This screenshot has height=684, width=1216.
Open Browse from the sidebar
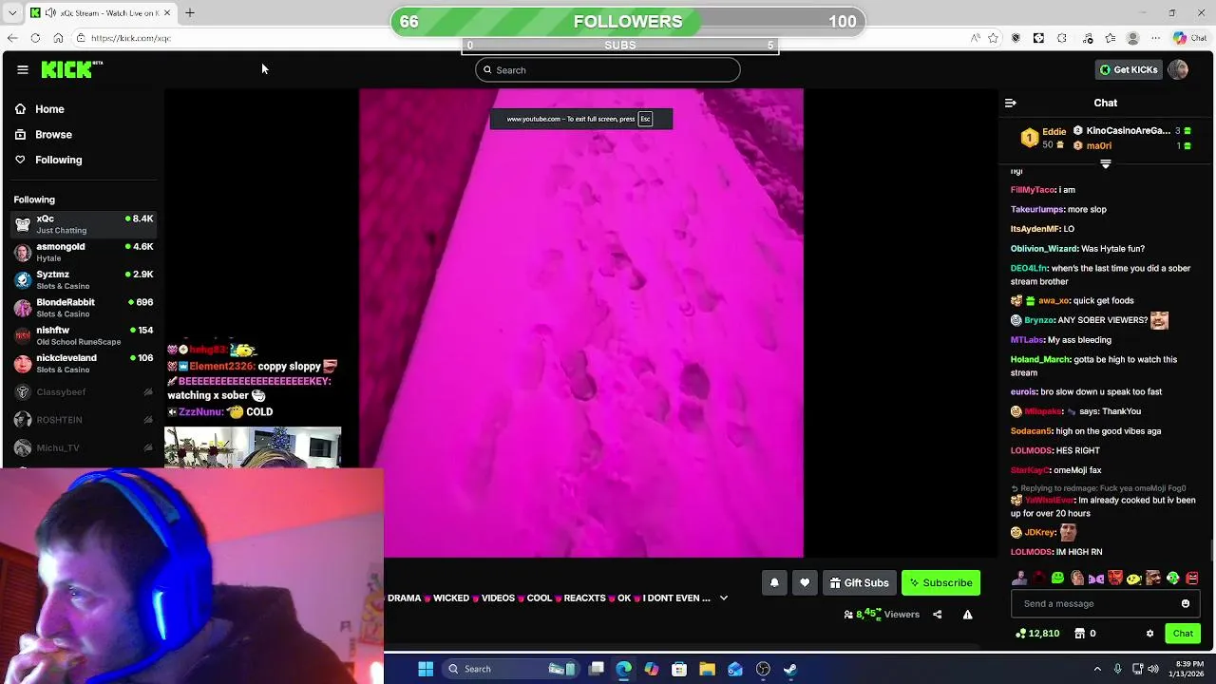43,135
